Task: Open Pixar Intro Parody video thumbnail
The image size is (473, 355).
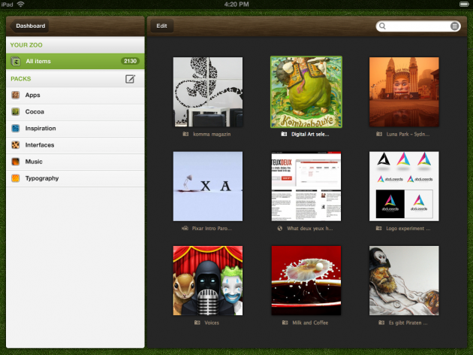Action: click(x=208, y=186)
